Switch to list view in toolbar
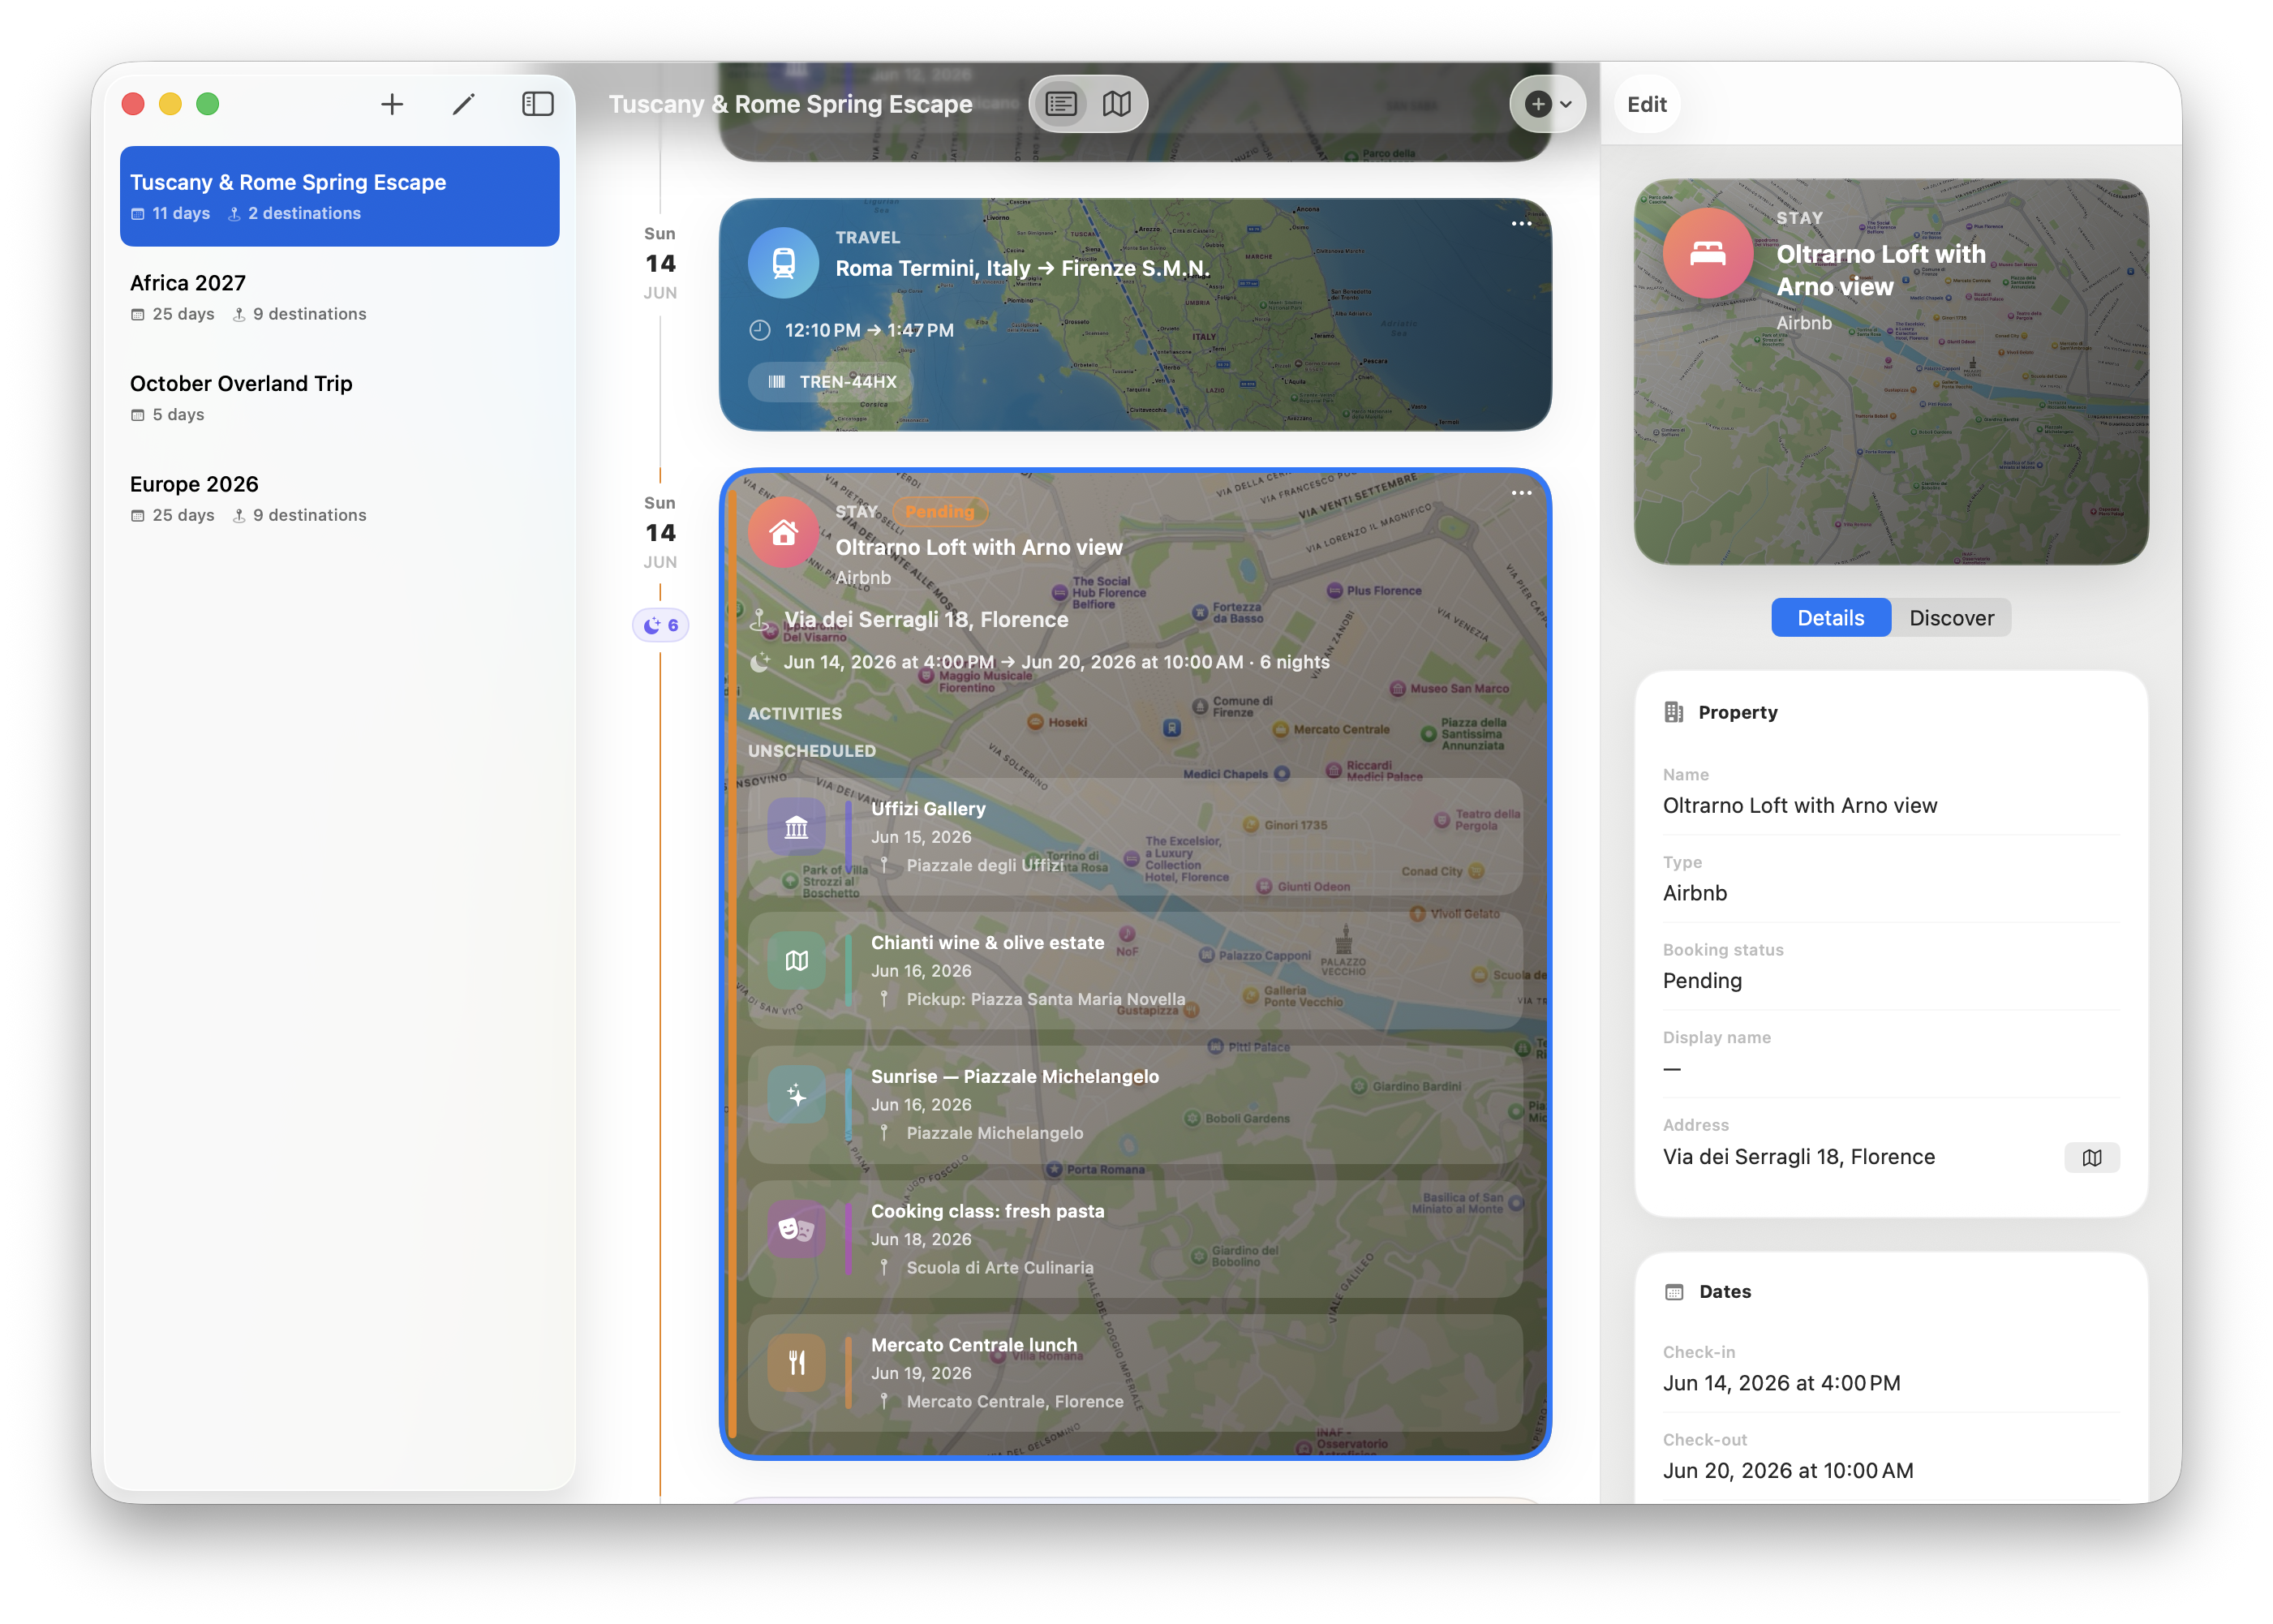2273x1624 pixels. [x=1061, y=104]
